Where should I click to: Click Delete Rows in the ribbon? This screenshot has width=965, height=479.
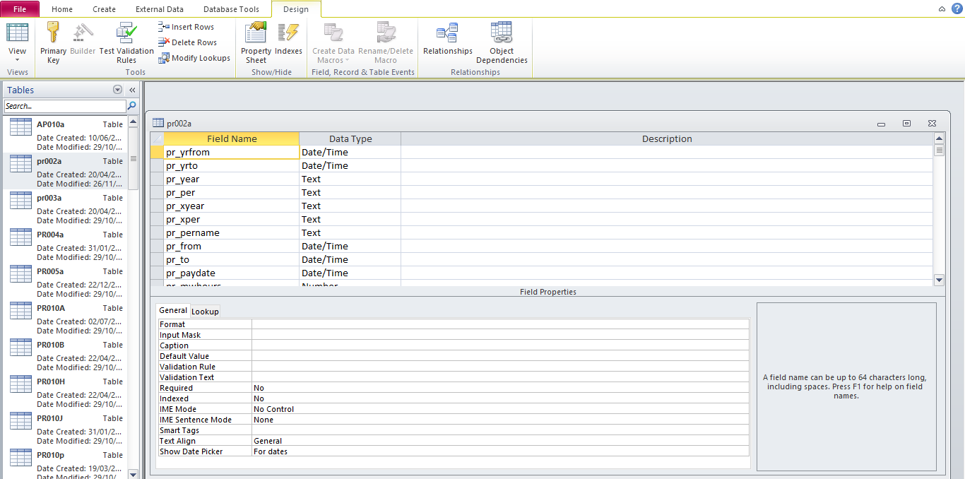[x=187, y=42]
